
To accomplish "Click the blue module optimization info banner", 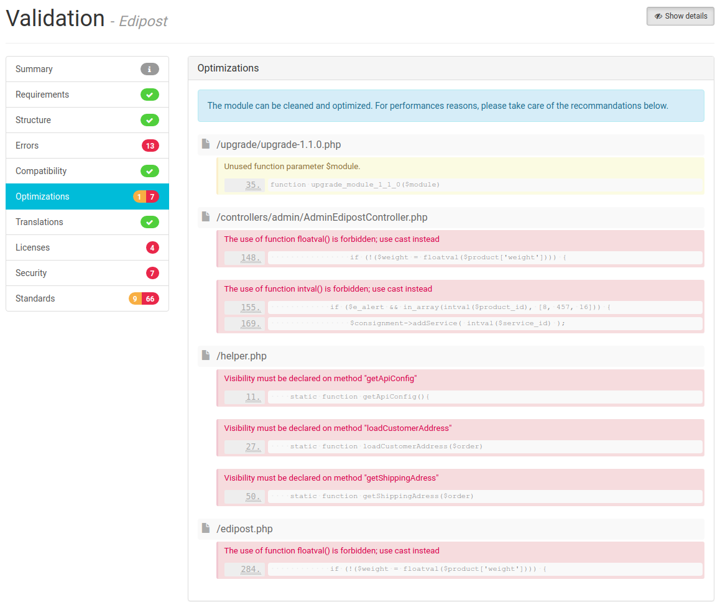I will tap(451, 106).
